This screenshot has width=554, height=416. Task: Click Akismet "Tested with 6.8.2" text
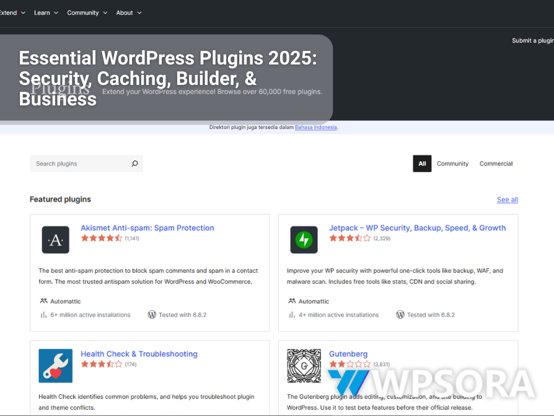[x=183, y=315]
